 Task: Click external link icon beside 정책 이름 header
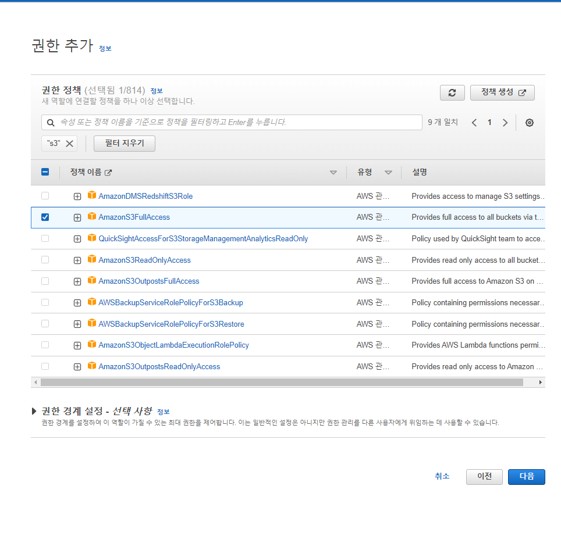tap(108, 173)
